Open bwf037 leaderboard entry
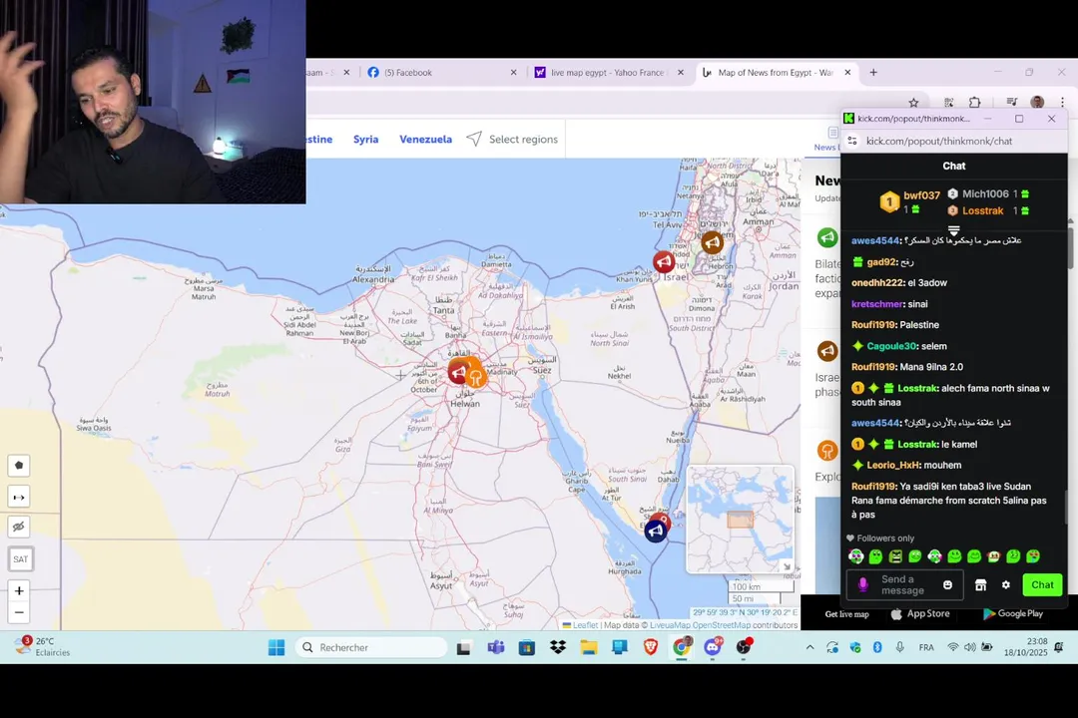This screenshot has height=718, width=1078. pos(910,201)
